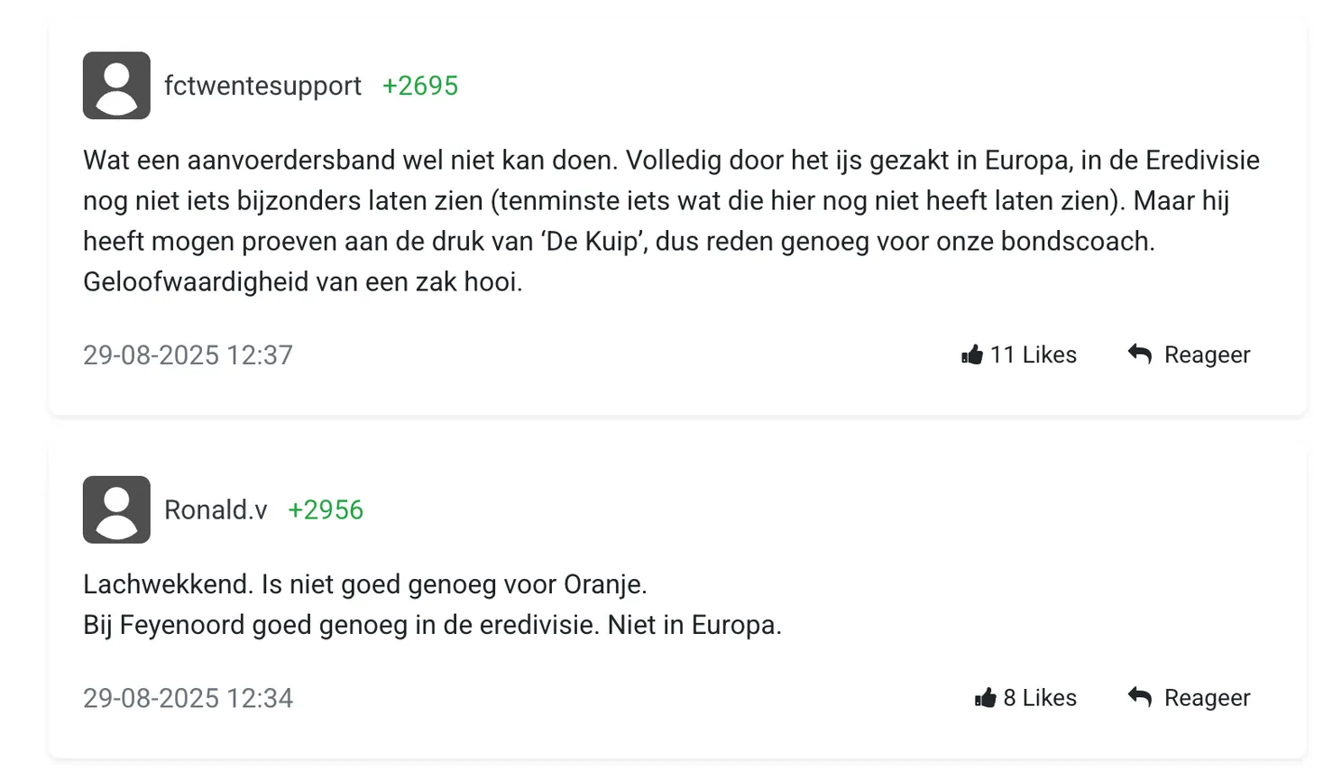Click Reageer on fctwentesupport's comment
The image size is (1342, 771).
pos(1207,353)
